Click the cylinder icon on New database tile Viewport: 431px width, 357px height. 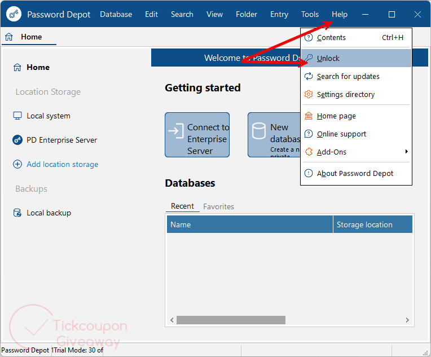258,131
